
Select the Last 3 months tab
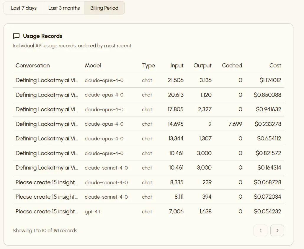pos(64,8)
